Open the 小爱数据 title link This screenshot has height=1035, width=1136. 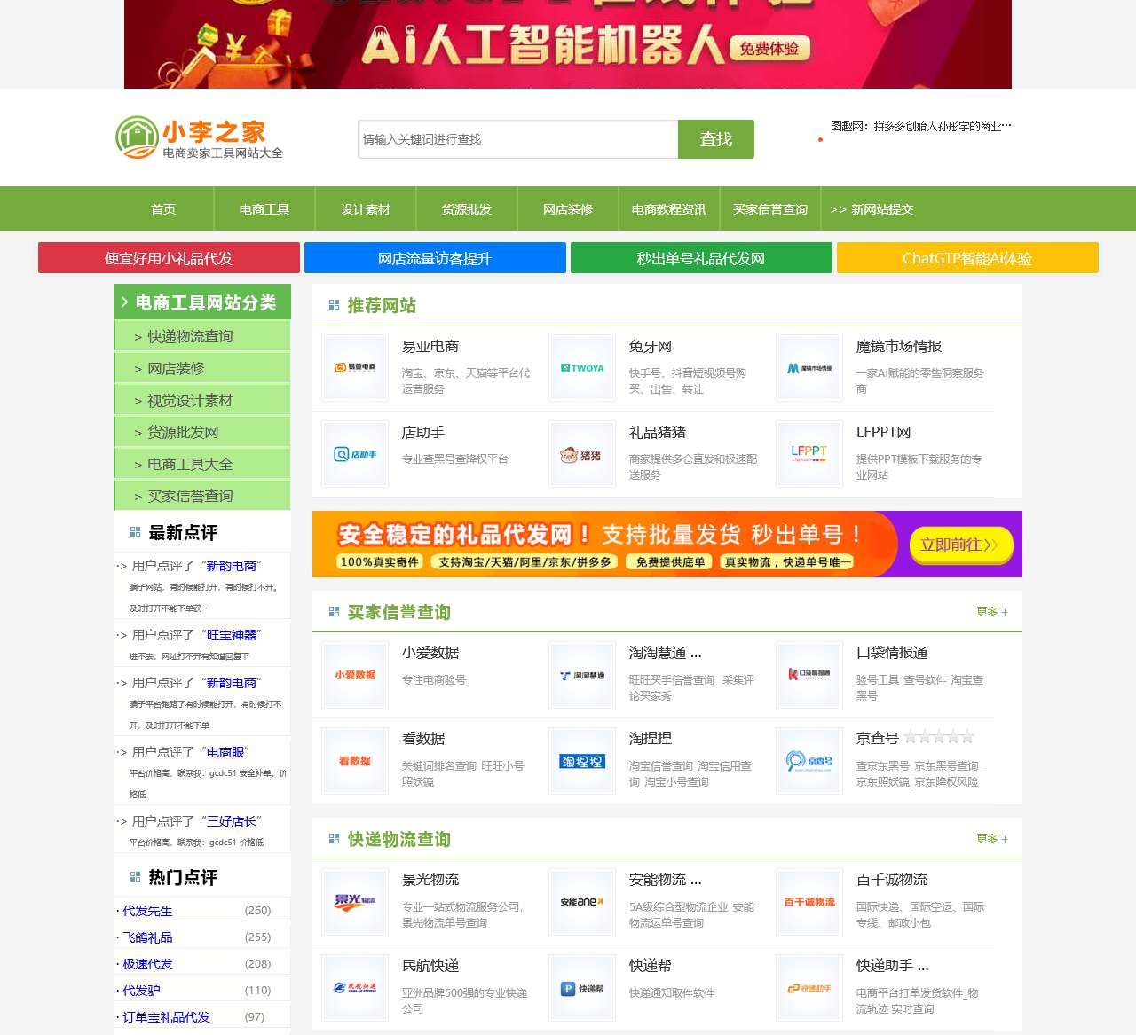[x=430, y=653]
